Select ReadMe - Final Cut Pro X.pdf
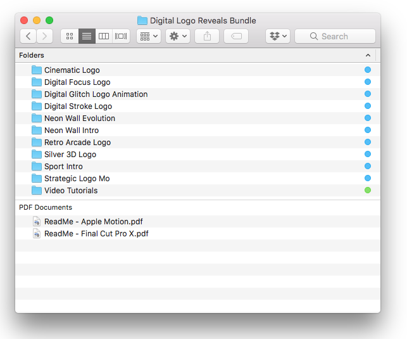The height and width of the screenshot is (339, 407). coord(197,234)
